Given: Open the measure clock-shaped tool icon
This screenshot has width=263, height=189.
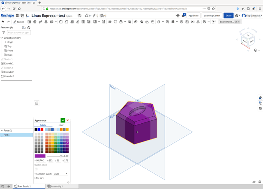Looking at the screenshot, I should [182, 22].
